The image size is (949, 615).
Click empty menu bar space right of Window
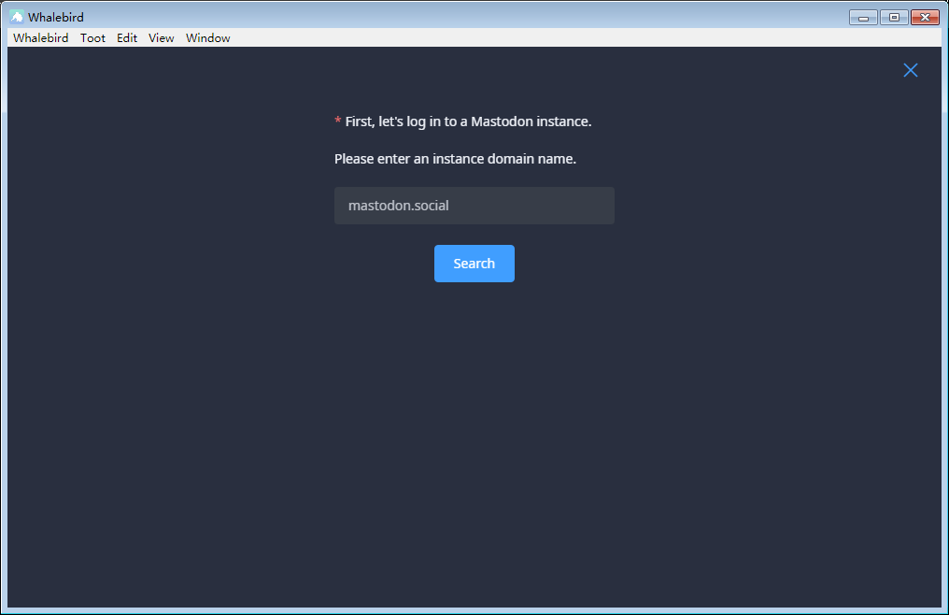(x=560, y=38)
